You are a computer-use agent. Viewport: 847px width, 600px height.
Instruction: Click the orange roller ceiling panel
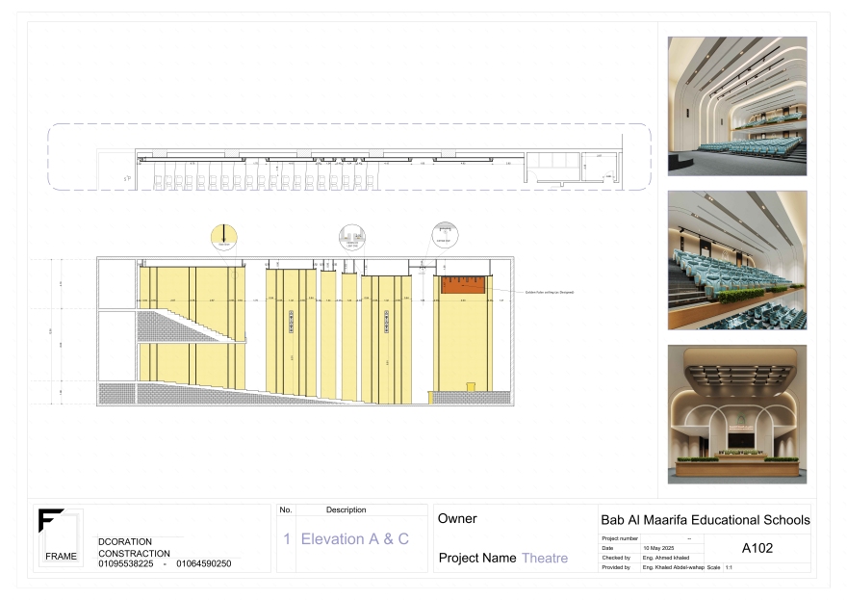[x=465, y=285]
